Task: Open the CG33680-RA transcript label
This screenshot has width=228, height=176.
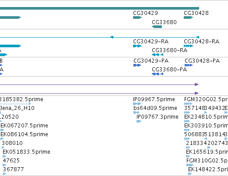Action: pos(169,50)
